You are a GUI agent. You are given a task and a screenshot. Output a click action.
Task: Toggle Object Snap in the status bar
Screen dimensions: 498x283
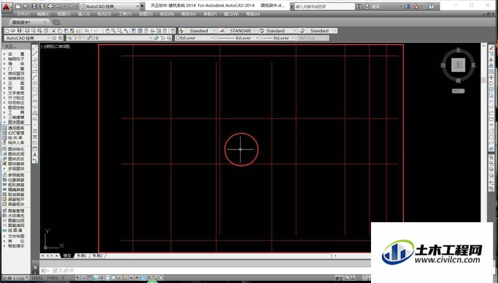point(108,278)
